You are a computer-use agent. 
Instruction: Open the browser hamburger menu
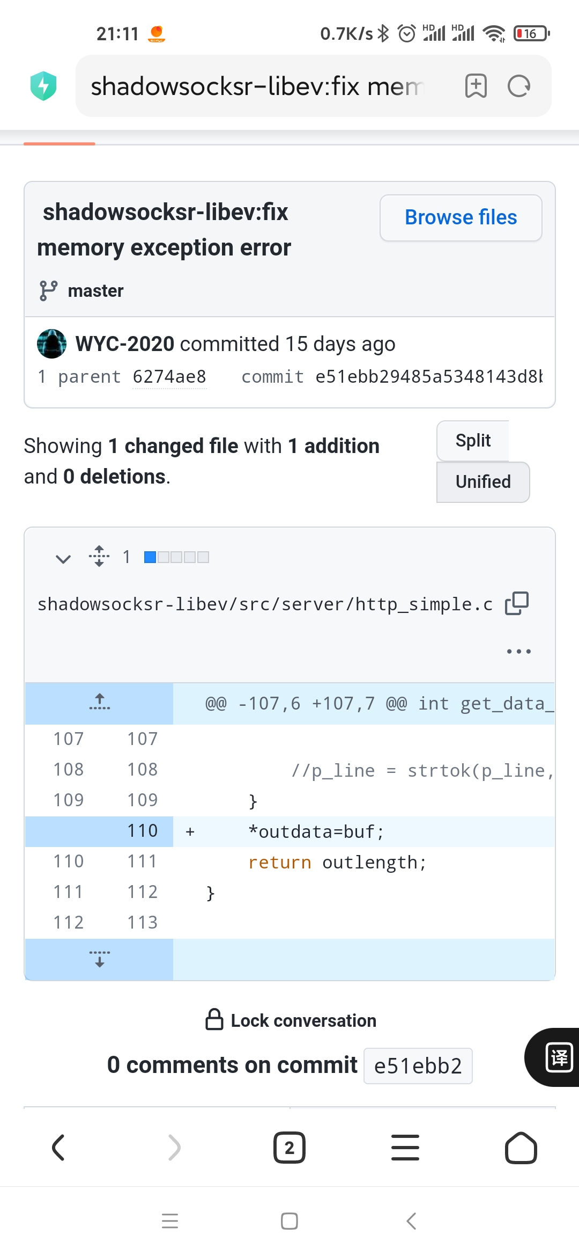405,1148
